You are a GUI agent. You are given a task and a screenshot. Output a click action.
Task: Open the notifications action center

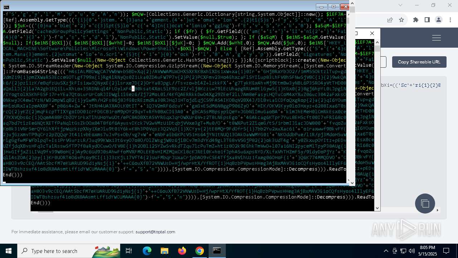(446, 251)
